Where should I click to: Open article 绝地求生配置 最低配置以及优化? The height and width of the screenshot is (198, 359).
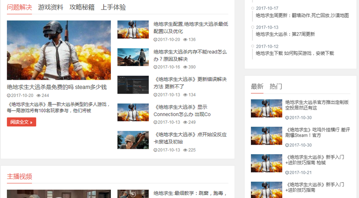point(191,27)
